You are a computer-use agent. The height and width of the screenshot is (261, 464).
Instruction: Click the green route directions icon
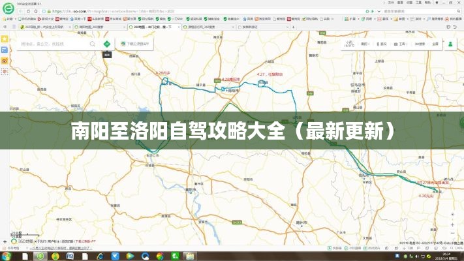pyautogui.click(x=107, y=44)
